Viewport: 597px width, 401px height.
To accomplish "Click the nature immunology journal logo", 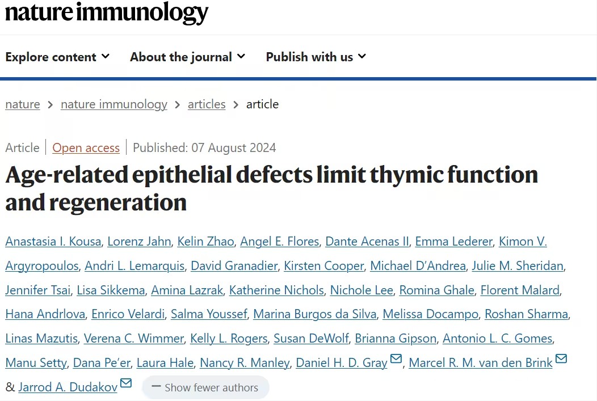I will pos(107,12).
